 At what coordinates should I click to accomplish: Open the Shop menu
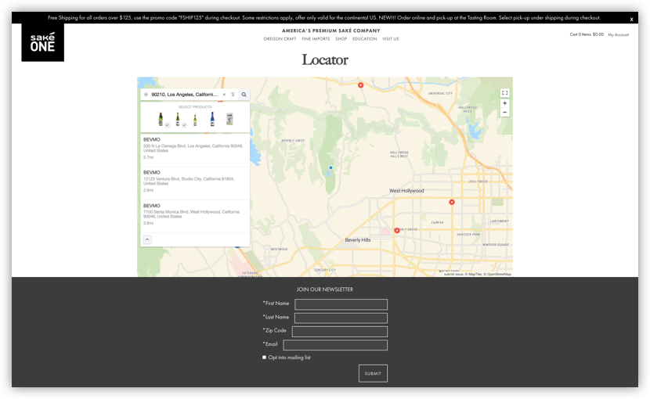coord(341,39)
